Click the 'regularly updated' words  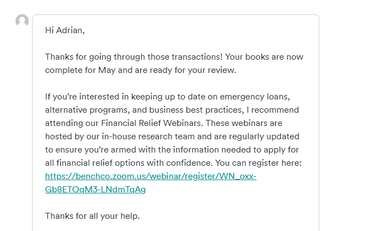click(x=264, y=136)
